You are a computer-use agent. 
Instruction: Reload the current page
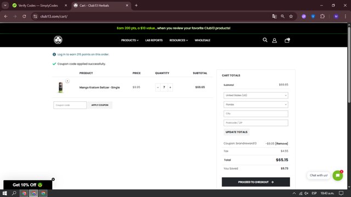point(24,16)
